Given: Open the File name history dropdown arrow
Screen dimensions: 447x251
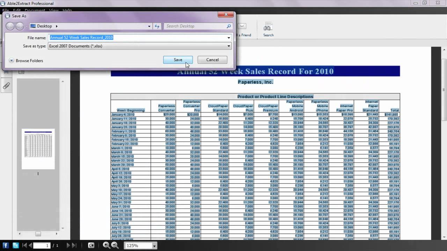Looking at the screenshot, I should (x=229, y=38).
